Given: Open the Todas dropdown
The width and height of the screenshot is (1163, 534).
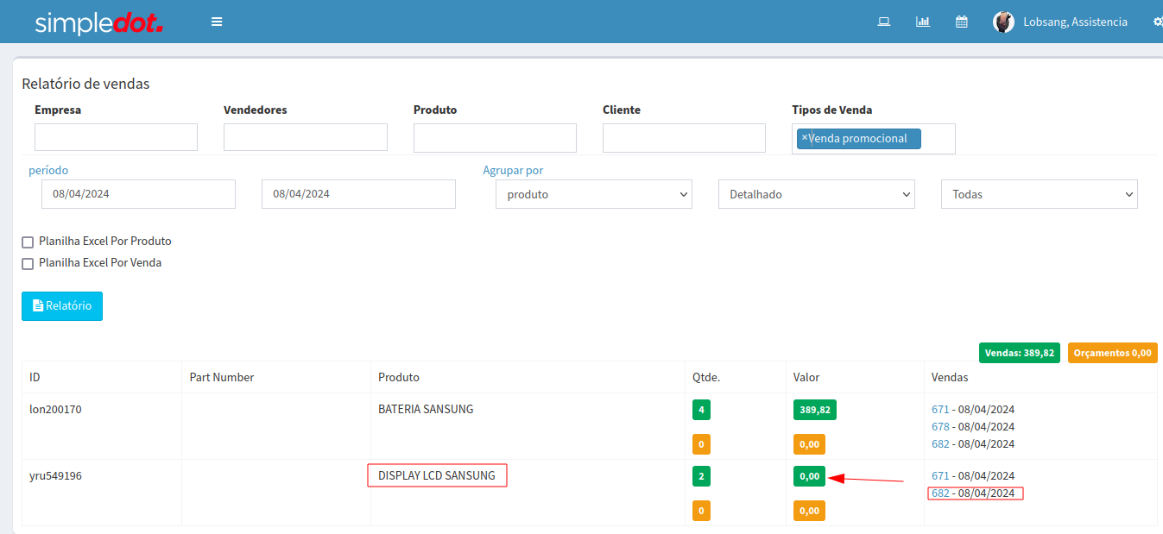Looking at the screenshot, I should [1039, 194].
